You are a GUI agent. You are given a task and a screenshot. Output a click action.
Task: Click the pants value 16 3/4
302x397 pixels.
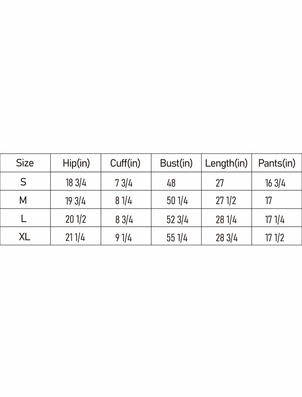tap(275, 183)
